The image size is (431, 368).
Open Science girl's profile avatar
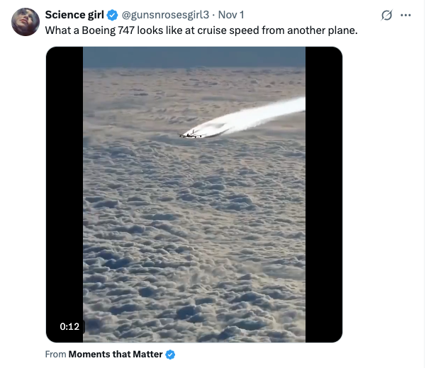26,23
